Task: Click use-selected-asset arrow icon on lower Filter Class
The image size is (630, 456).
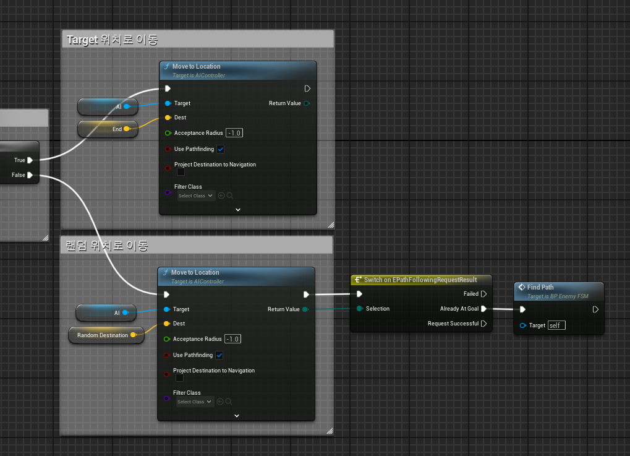Action: tap(220, 402)
